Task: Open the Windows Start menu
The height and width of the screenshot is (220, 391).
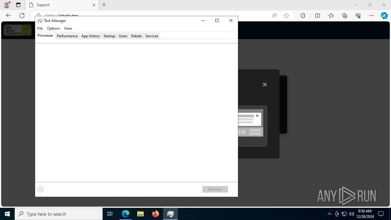Action: (x=7, y=214)
